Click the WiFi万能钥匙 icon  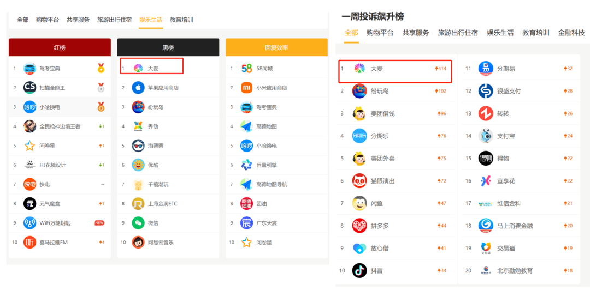pyautogui.click(x=29, y=223)
